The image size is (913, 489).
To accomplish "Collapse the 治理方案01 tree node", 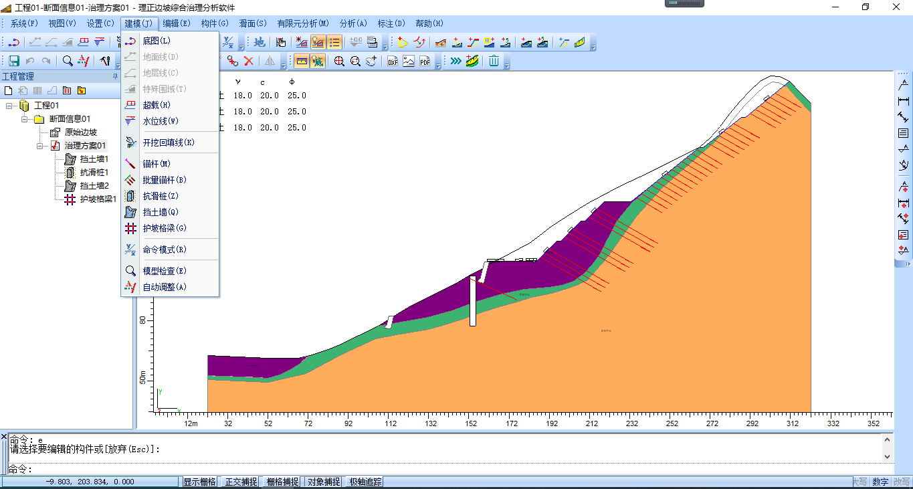I will (x=39, y=146).
